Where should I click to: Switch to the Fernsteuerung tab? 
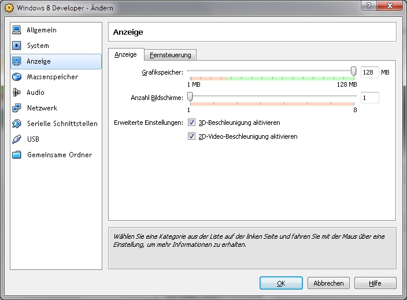pyautogui.click(x=171, y=55)
